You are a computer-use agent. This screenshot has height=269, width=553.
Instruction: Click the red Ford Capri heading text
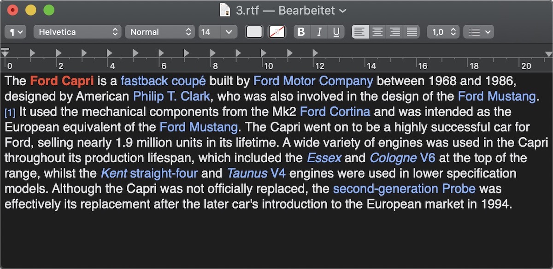coord(62,81)
